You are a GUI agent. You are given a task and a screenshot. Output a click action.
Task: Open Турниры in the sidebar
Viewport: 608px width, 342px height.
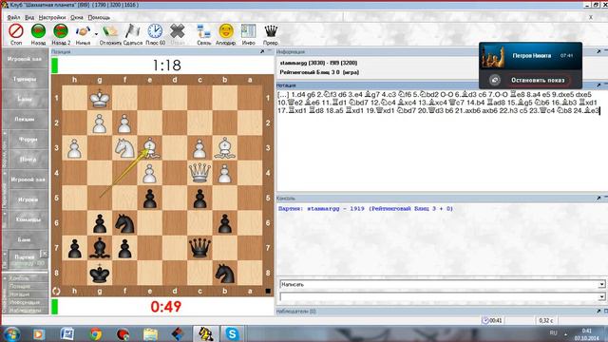click(x=25, y=79)
